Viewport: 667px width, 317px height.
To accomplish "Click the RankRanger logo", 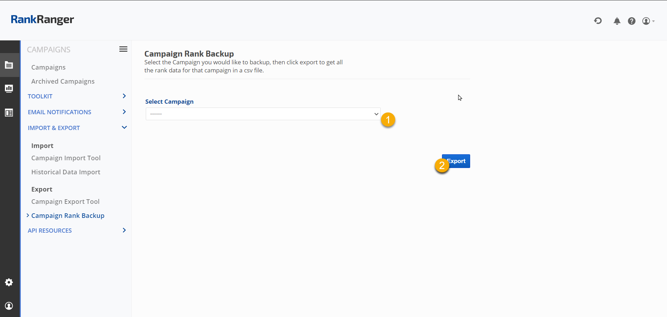I will [42, 20].
